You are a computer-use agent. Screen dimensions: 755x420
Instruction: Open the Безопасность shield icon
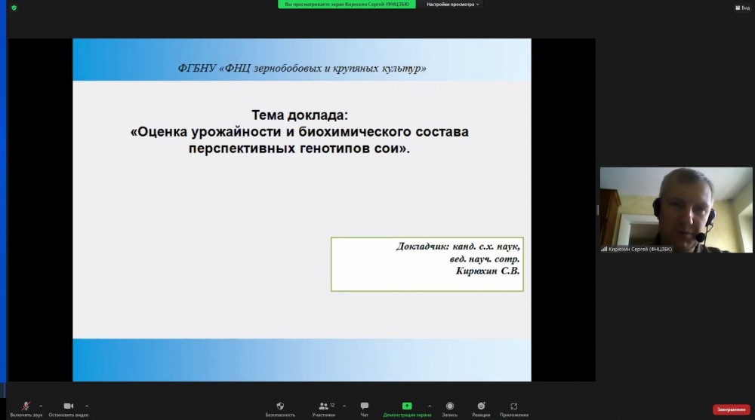280,406
